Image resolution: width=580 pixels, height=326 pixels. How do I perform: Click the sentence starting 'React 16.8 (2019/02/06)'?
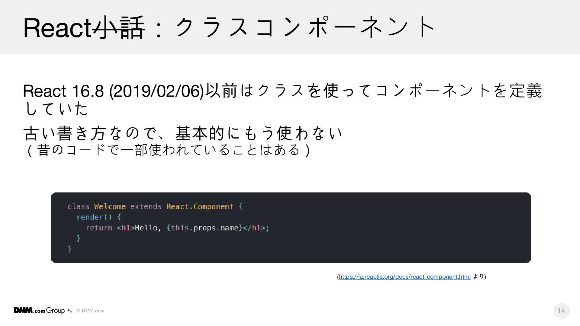282,99
